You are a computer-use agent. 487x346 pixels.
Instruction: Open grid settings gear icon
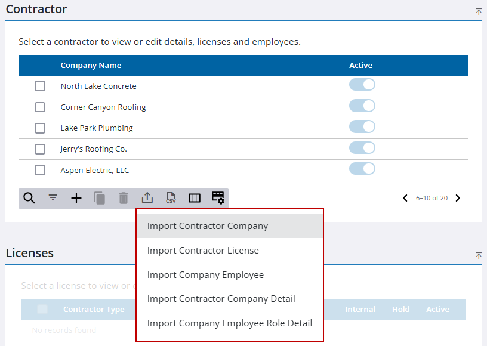pyautogui.click(x=218, y=198)
